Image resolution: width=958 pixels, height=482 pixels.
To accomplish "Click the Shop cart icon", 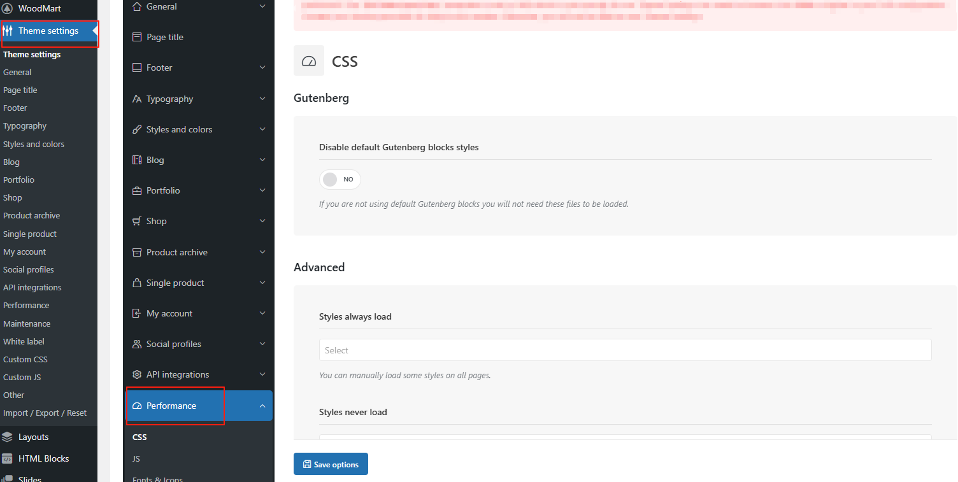I will click(137, 221).
